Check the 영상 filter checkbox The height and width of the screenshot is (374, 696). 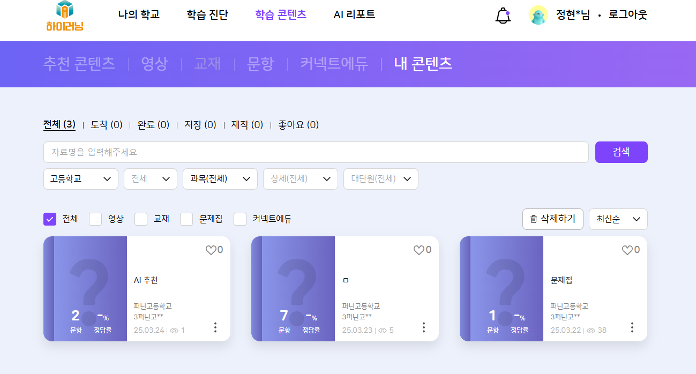(95, 219)
